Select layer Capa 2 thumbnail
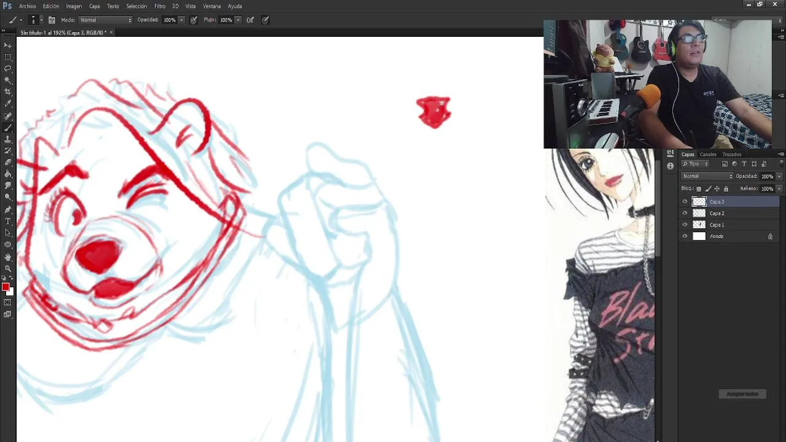Screen dimensions: 786x442 click(x=699, y=213)
